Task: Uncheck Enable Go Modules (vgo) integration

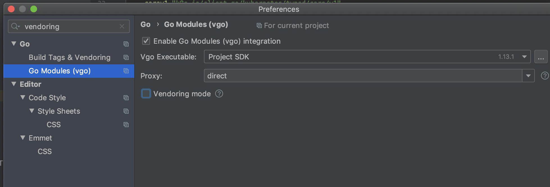Action: (x=146, y=41)
